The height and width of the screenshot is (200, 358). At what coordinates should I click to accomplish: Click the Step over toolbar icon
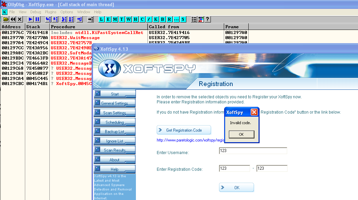click(x=55, y=19)
